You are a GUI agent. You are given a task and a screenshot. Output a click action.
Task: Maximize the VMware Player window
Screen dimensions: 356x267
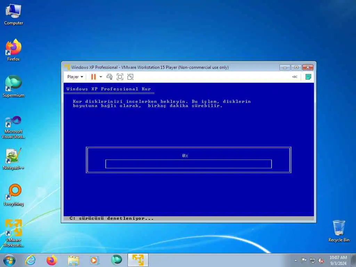pyautogui.click(x=296, y=67)
